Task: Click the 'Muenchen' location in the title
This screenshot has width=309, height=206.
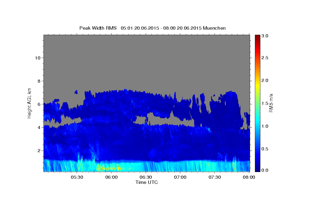Action: (x=214, y=28)
